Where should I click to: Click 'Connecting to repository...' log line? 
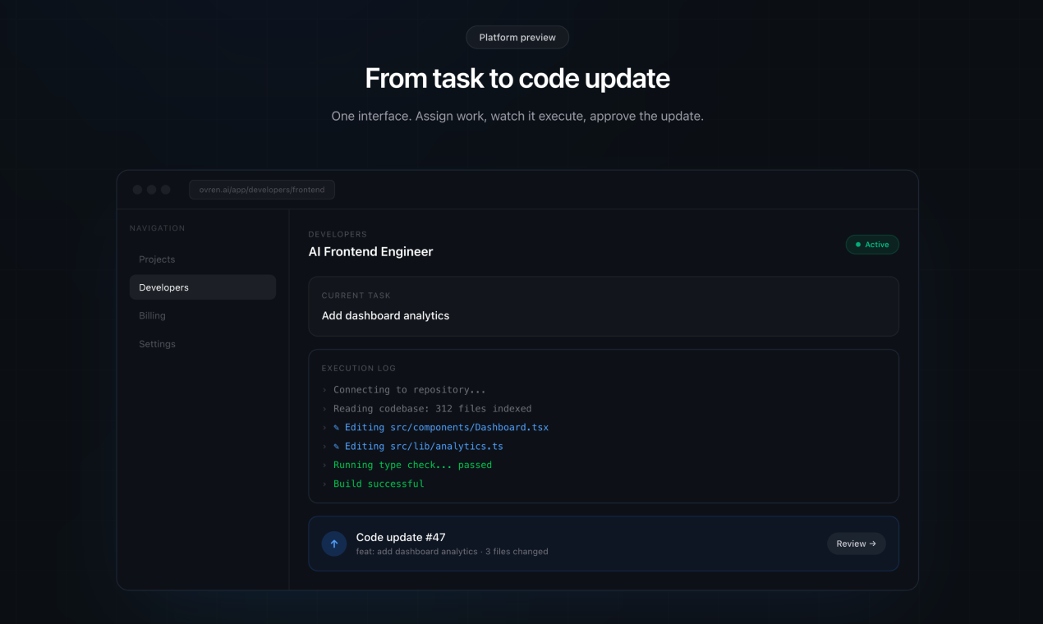coord(409,390)
